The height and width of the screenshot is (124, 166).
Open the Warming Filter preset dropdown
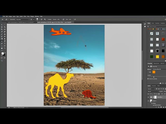pyautogui.click(x=159, y=69)
